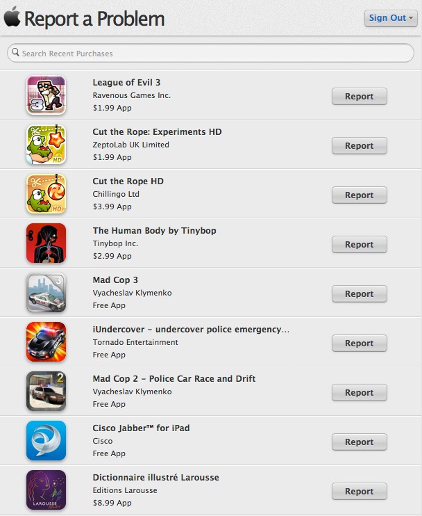Click the magnifying glass search icon
The width and height of the screenshot is (422, 516).
pyautogui.click(x=15, y=52)
